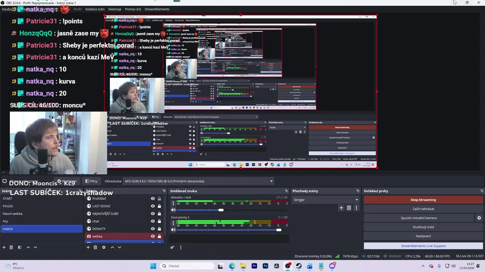Image resolution: width=485 pixels, height=272 pixels.
Task: Open the Kolekce scén menu
Action: point(95,9)
